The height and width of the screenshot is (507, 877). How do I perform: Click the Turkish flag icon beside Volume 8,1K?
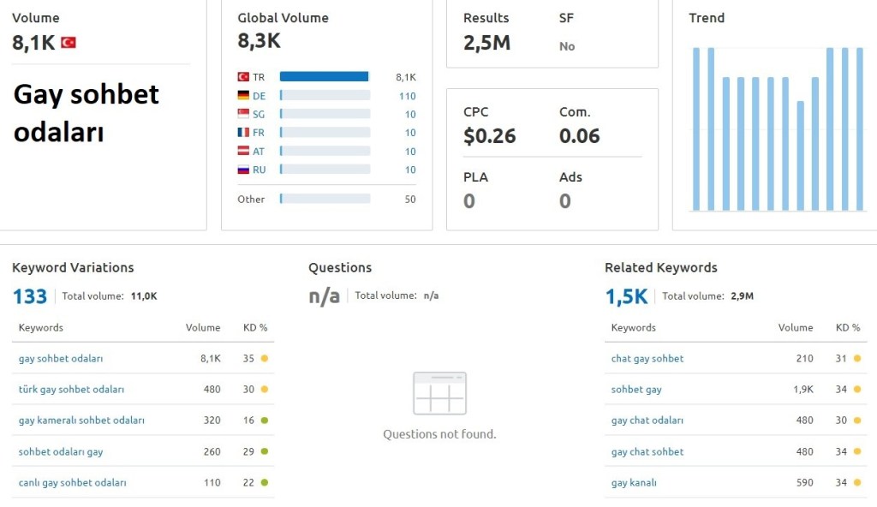click(69, 43)
